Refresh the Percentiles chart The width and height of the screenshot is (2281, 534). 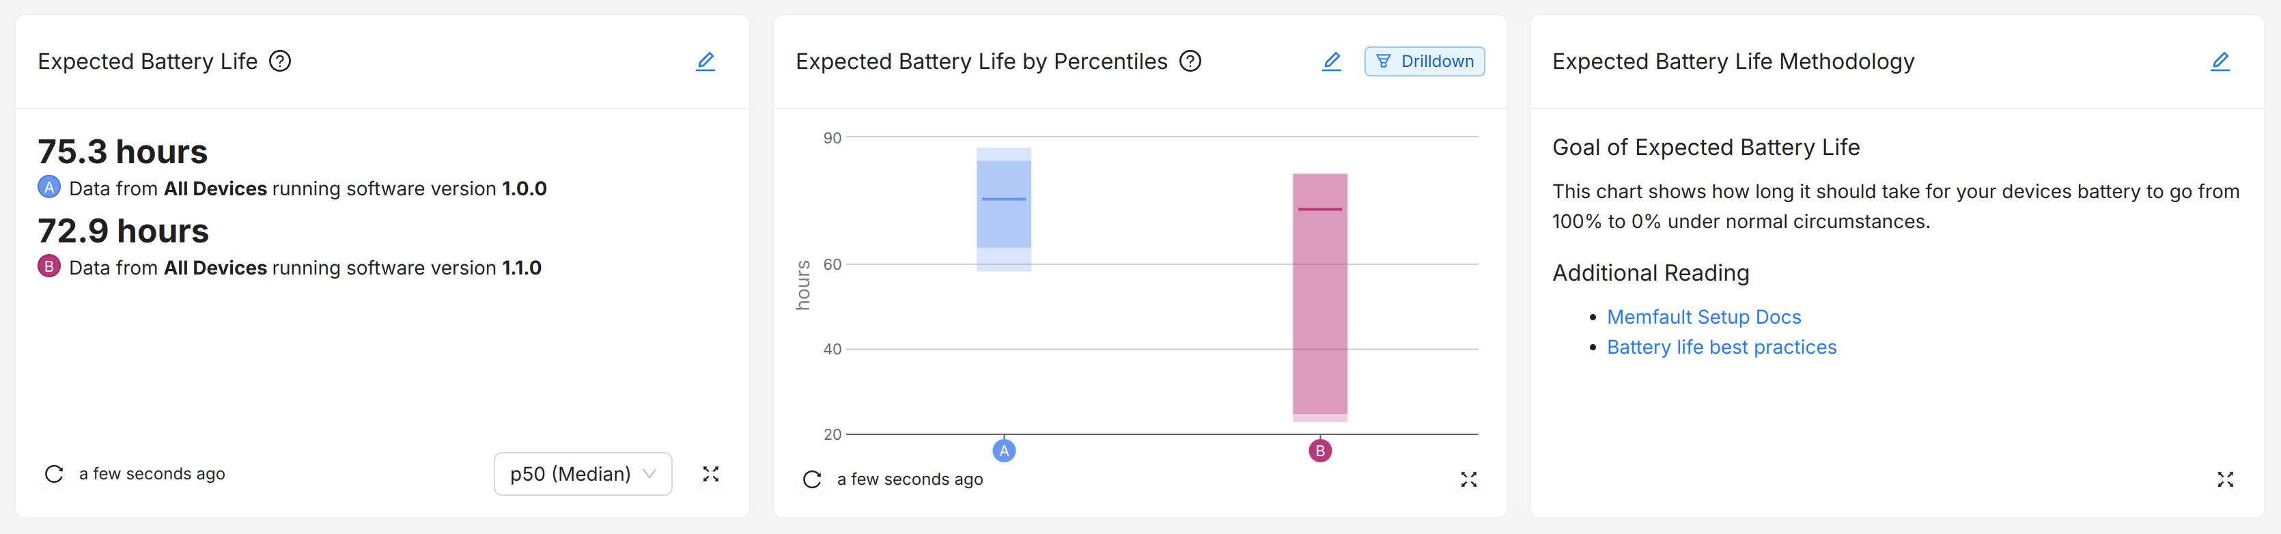[x=812, y=479]
